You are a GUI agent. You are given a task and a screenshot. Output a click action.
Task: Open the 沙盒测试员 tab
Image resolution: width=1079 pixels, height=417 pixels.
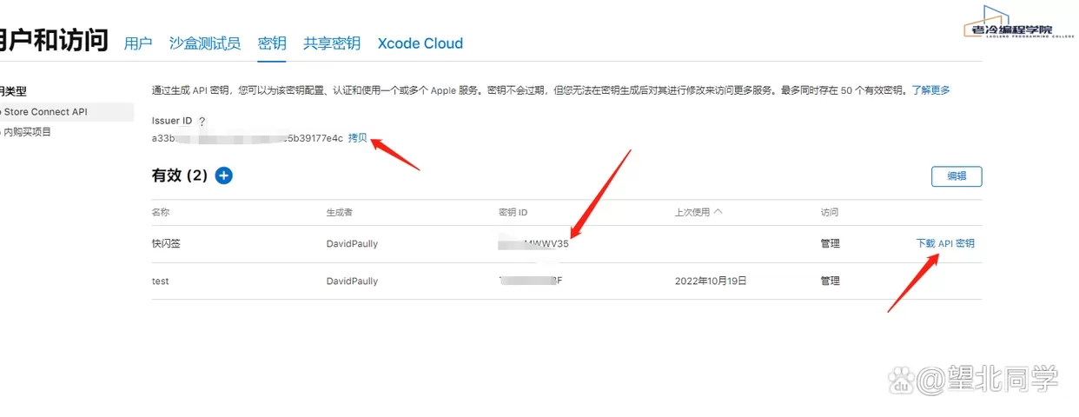[x=205, y=43]
